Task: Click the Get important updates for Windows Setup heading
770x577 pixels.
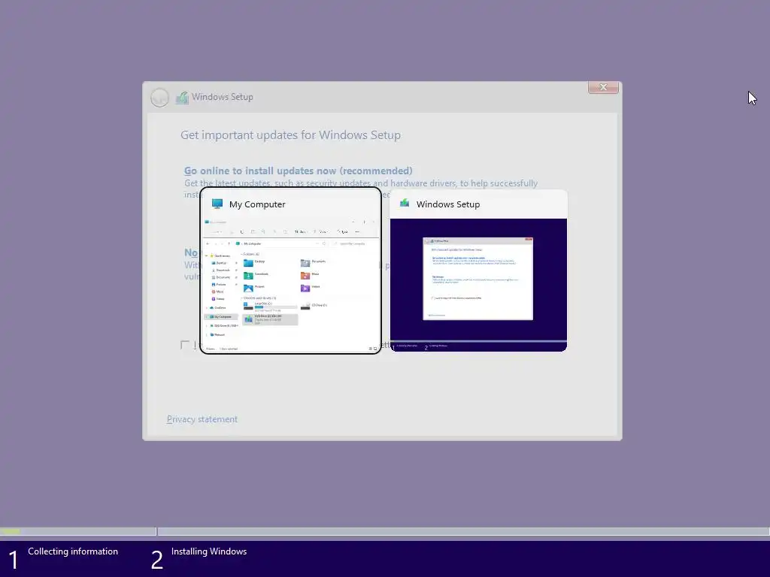Action: (290, 135)
